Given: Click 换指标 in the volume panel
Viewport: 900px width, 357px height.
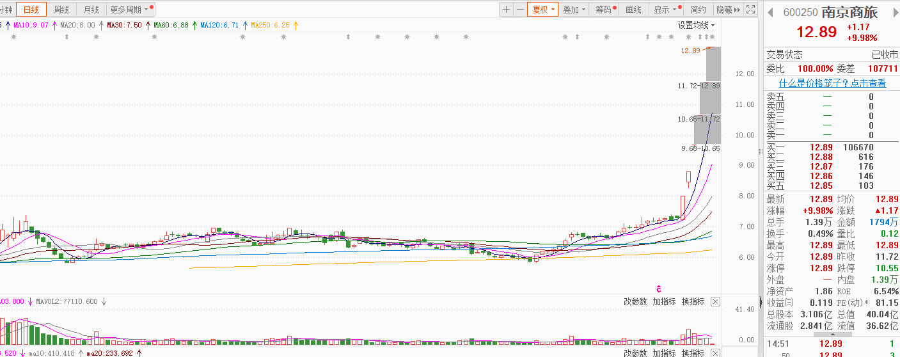Looking at the screenshot, I should 693,301.
